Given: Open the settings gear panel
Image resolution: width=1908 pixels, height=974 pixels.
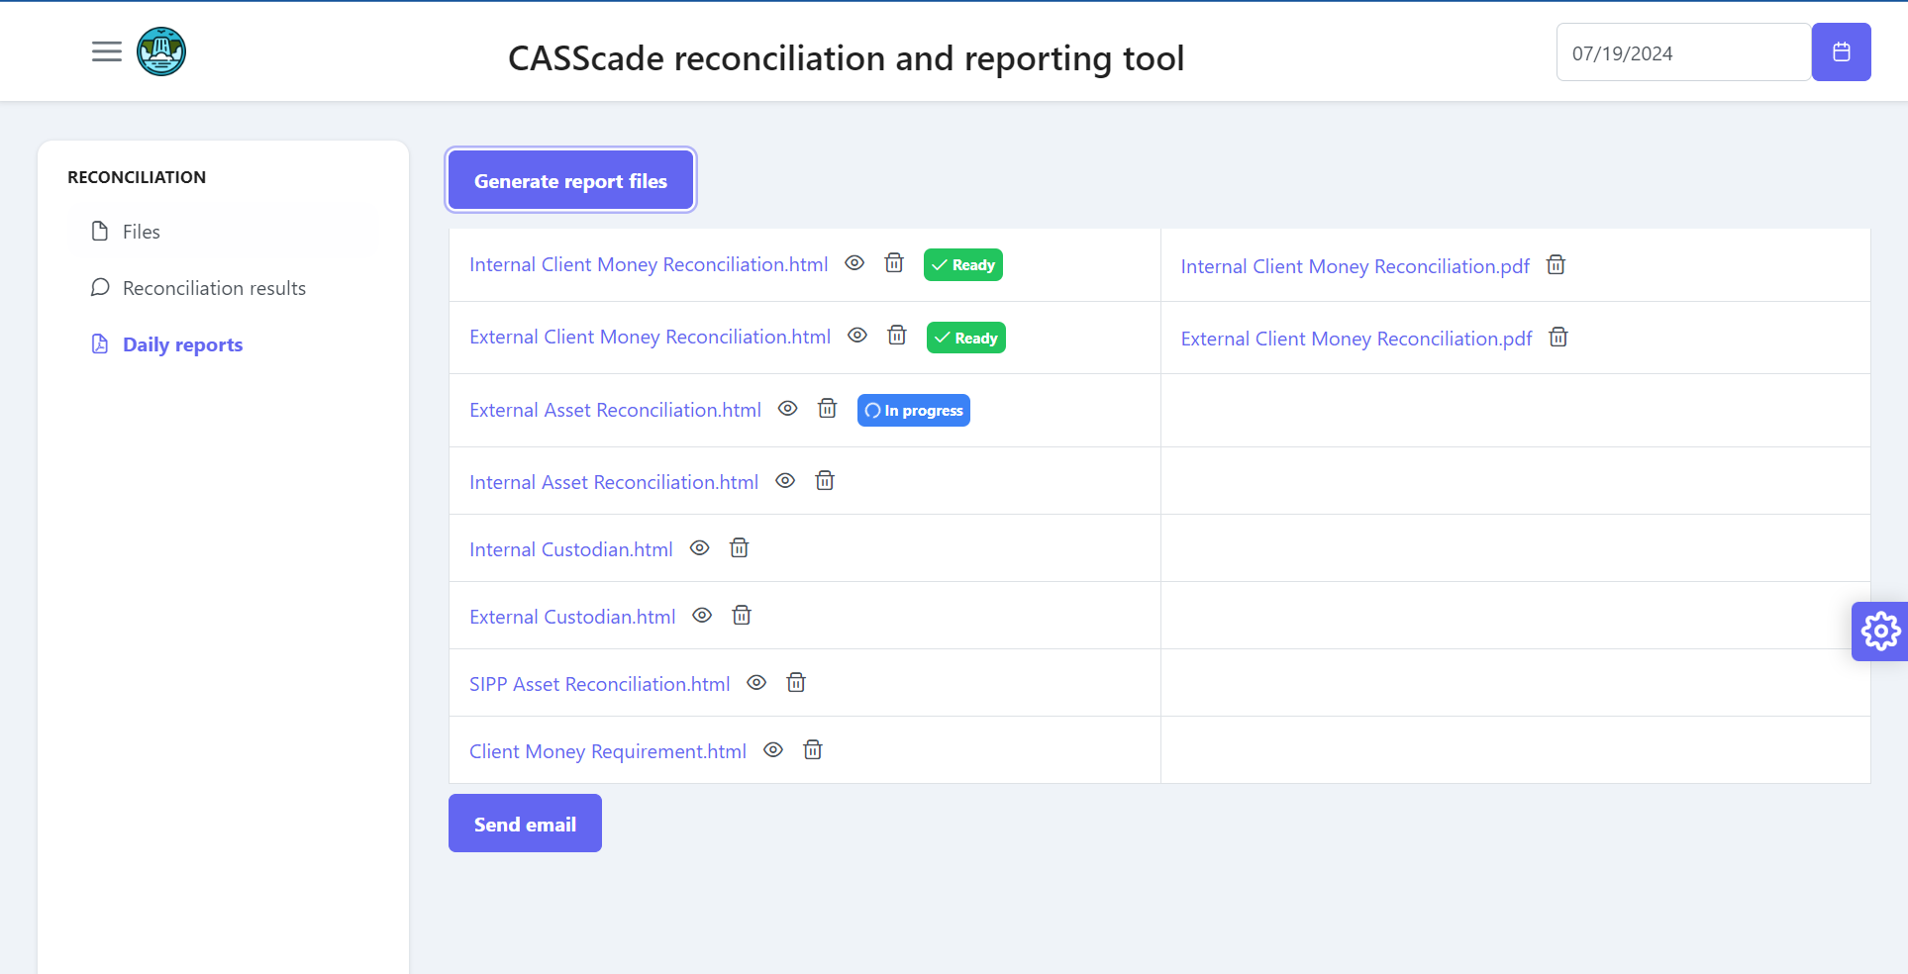Looking at the screenshot, I should (1878, 631).
